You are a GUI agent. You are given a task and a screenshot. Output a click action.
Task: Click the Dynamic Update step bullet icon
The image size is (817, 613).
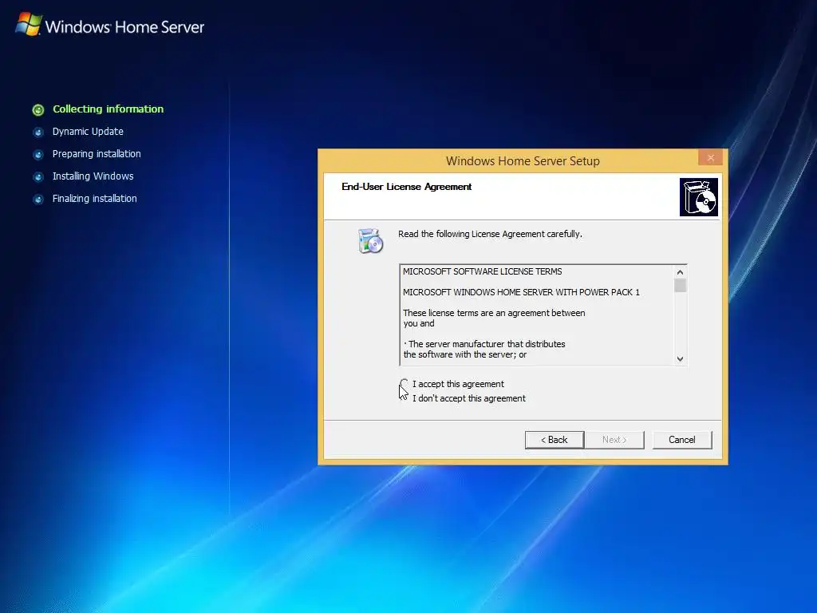click(38, 132)
